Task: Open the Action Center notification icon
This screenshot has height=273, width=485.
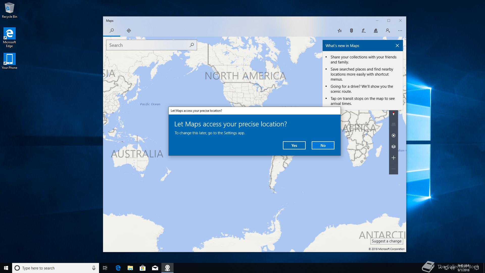Action: click(477, 268)
